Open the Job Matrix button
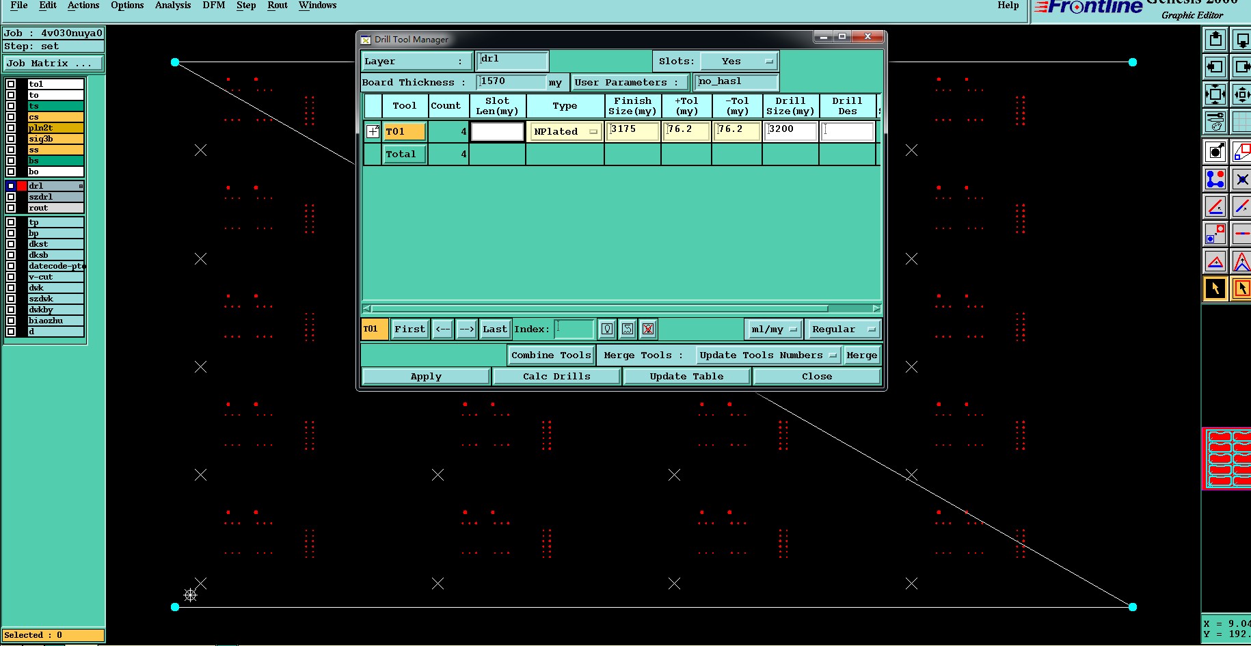 click(53, 63)
